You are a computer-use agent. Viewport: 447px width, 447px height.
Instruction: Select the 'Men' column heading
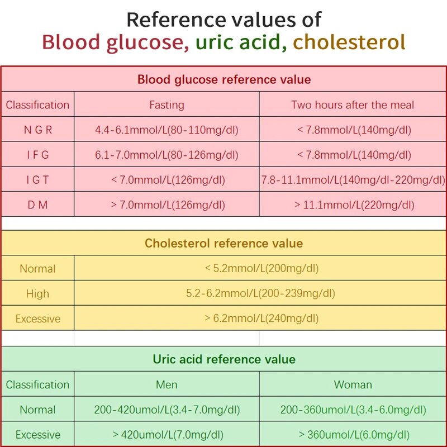(167, 384)
